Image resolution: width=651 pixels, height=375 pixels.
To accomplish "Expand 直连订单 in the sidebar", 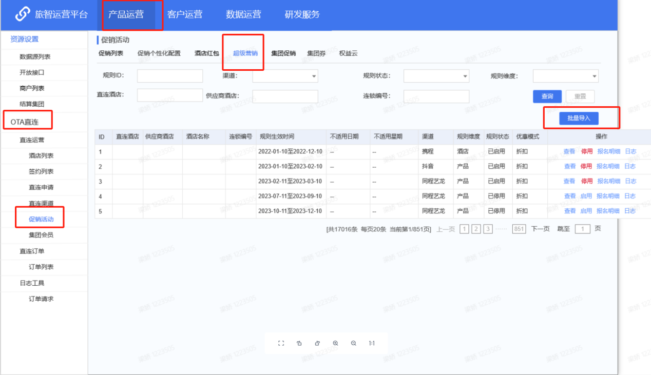I will click(x=32, y=251).
